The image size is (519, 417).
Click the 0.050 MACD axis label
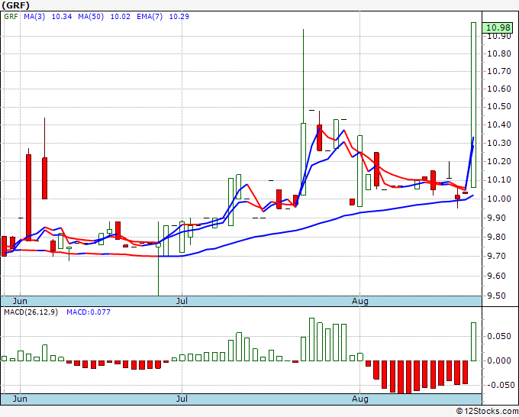pos(499,336)
